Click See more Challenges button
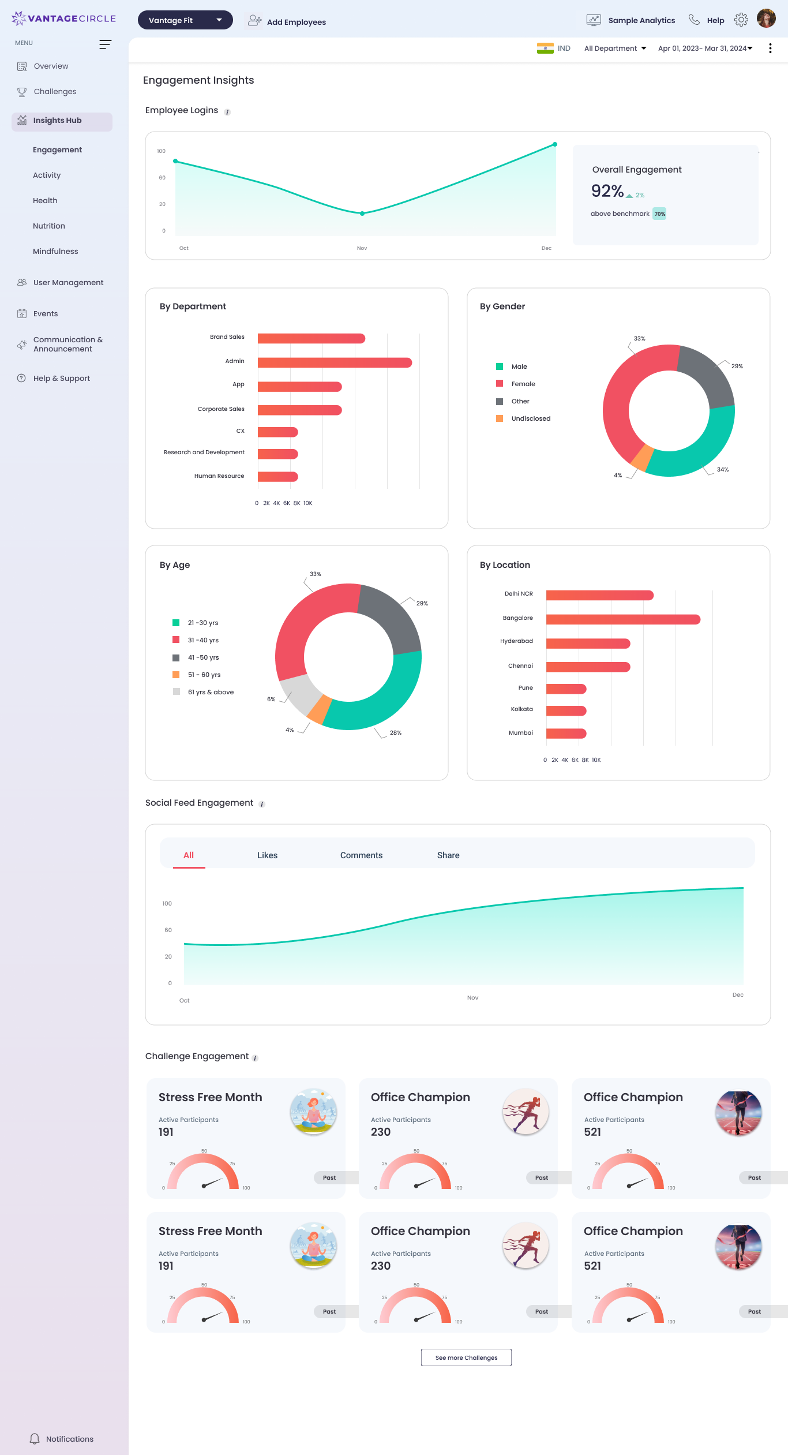Screen dimensions: 788x1455 pos(466,1357)
